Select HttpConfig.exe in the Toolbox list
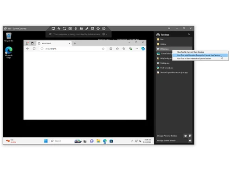 (164, 58)
